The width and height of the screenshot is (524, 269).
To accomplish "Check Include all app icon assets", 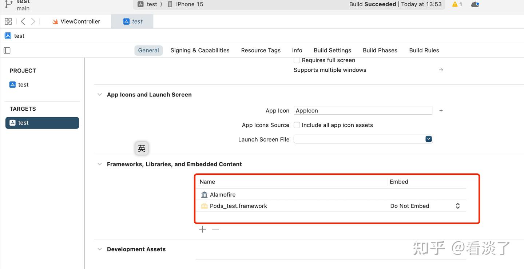I will pyautogui.click(x=297, y=125).
